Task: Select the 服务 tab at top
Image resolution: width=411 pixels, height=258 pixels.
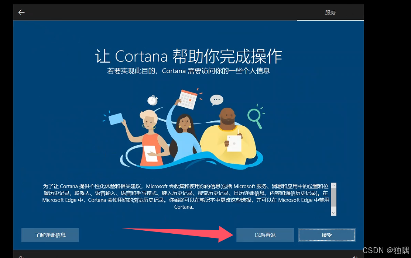Action: [330, 13]
